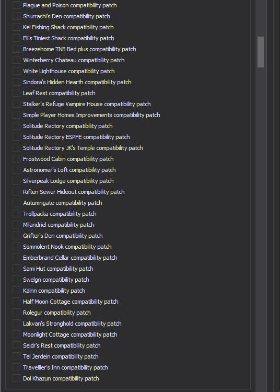
Task: Check White Lighthouse compatibility patch
Action: (17, 71)
